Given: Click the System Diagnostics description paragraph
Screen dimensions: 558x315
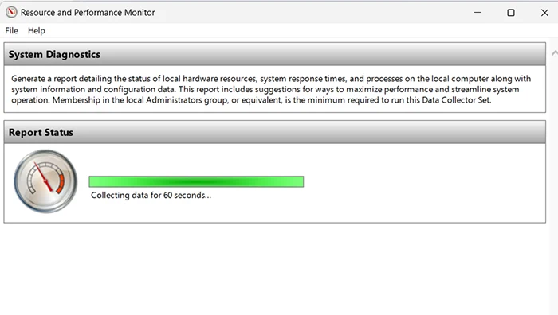Looking at the screenshot, I should [271, 89].
